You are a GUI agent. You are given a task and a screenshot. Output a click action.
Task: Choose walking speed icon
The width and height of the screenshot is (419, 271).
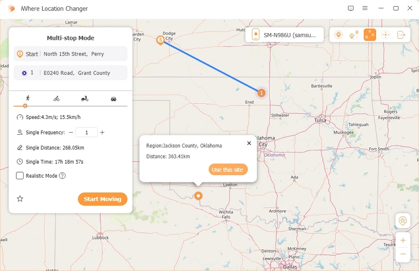pyautogui.click(x=28, y=98)
